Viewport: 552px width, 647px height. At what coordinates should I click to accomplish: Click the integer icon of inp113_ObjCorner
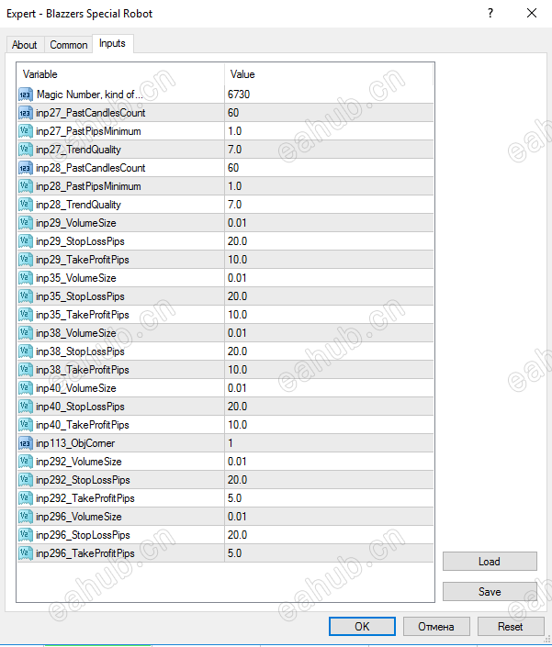(25, 443)
